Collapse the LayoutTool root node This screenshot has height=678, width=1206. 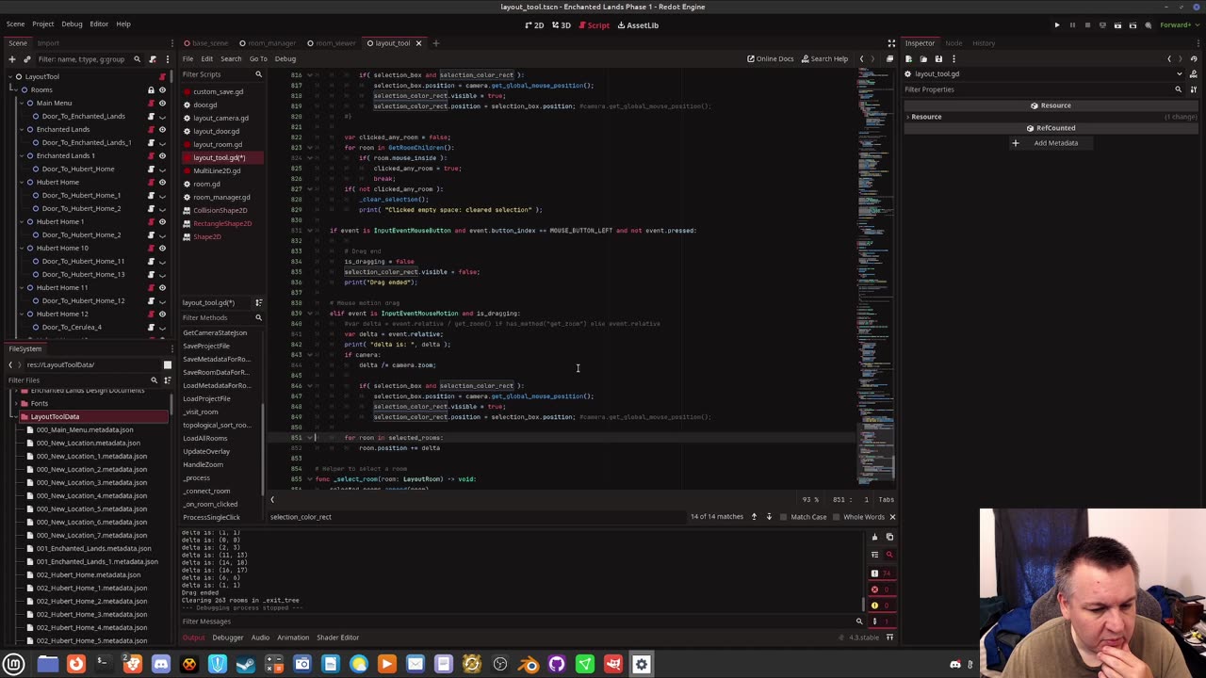point(9,76)
